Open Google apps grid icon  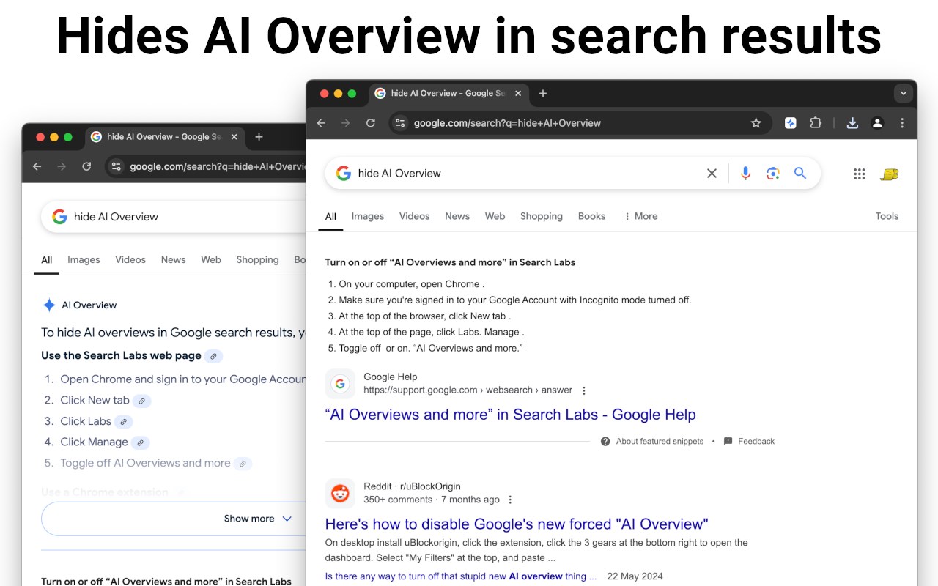tap(860, 174)
